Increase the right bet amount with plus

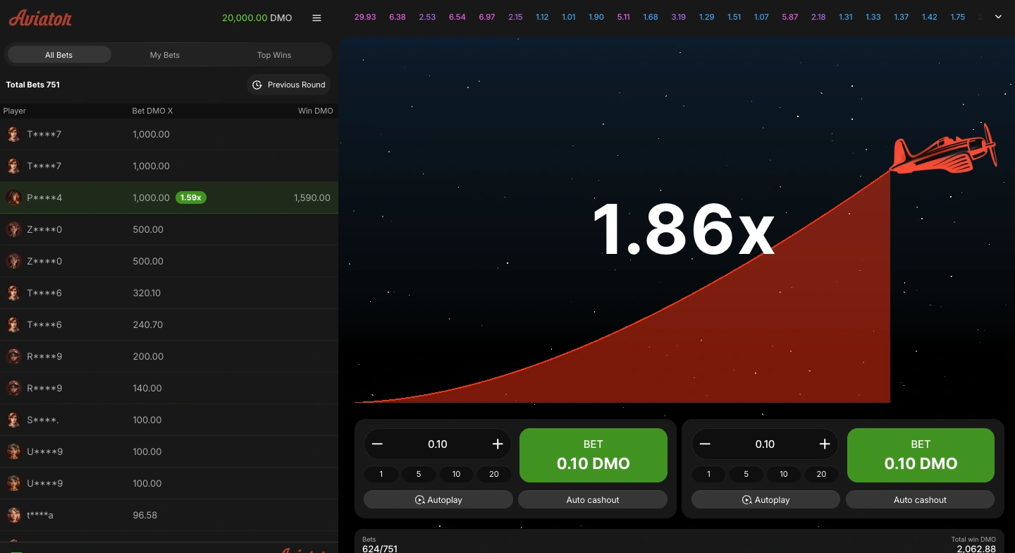tap(825, 444)
